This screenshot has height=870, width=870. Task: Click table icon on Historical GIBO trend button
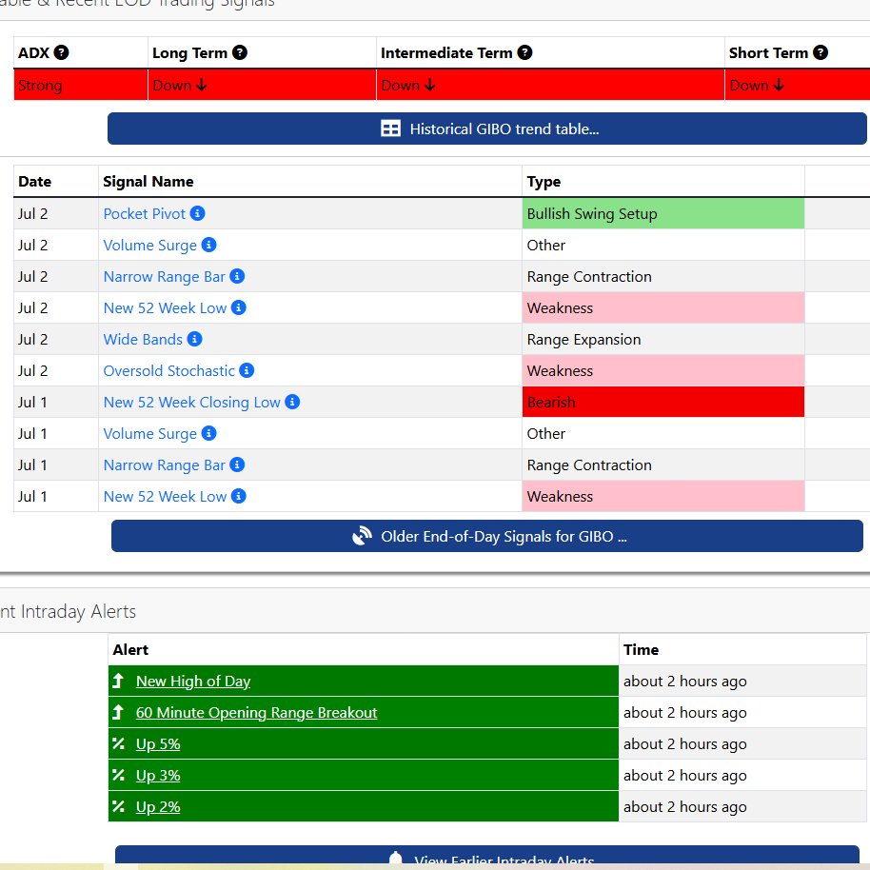pyautogui.click(x=390, y=129)
